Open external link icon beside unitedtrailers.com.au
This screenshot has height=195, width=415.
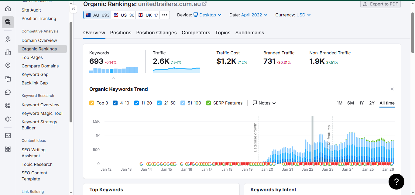tap(204, 4)
